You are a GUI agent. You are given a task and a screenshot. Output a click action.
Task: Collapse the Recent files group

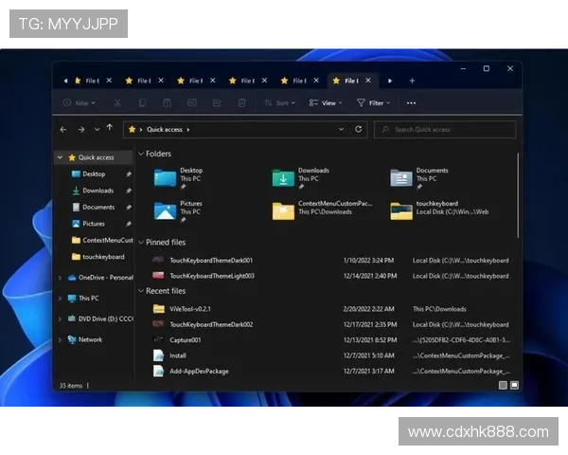coord(141,291)
